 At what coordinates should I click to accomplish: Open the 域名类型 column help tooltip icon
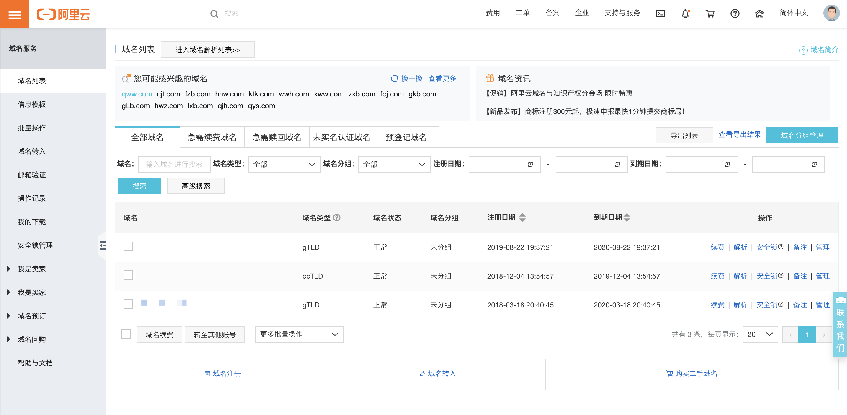coord(337,218)
